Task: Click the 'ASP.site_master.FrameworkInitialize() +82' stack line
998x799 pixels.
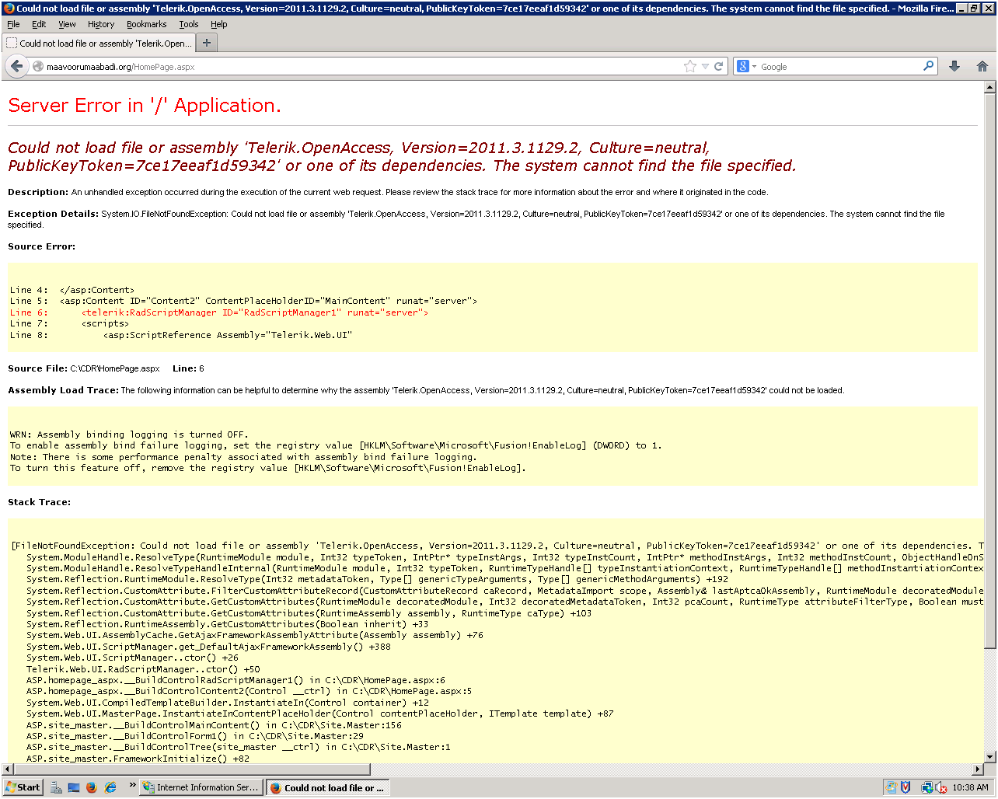Action: [x=138, y=759]
